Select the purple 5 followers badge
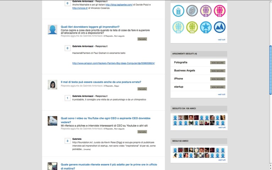The image size is (272, 170). coord(206,11)
